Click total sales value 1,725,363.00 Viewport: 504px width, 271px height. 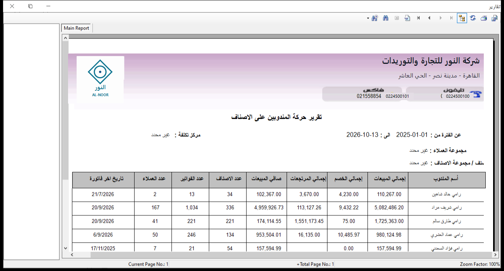point(389,221)
